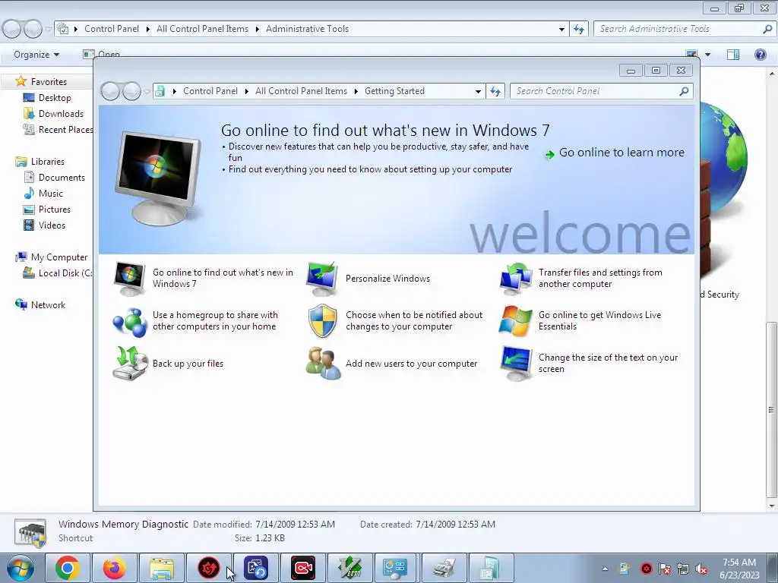Viewport: 778px width, 583px height.
Task: Open the Vim taskbar icon
Action: pos(349,568)
